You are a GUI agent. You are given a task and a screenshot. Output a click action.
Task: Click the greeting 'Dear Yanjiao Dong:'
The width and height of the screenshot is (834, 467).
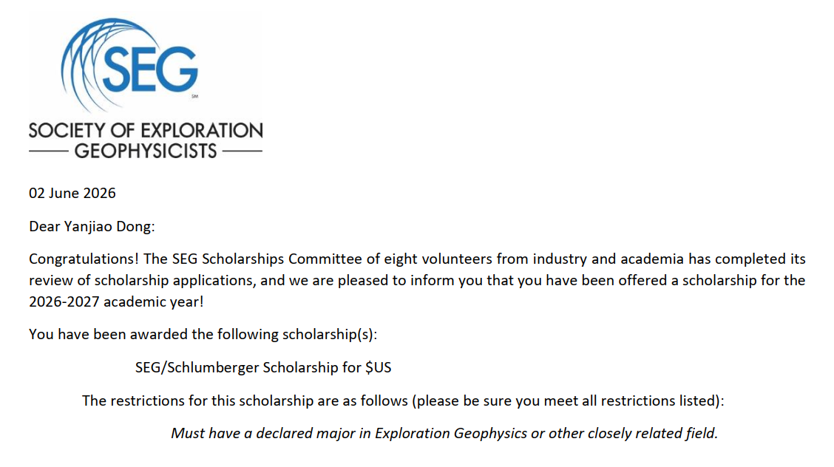pos(92,226)
